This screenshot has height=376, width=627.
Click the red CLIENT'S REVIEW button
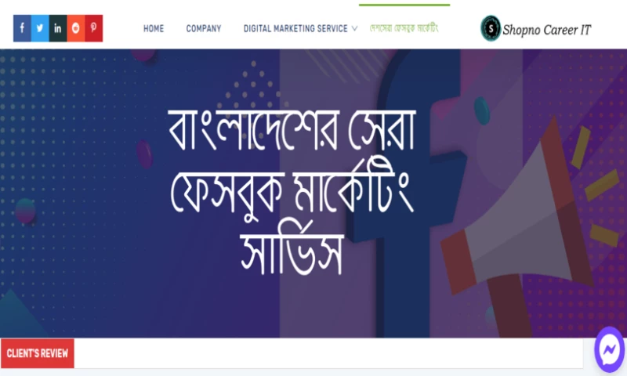38,353
